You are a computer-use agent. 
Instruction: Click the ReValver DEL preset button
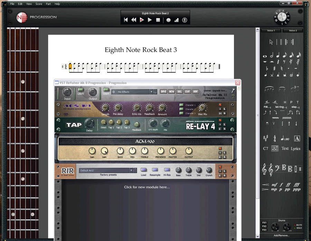180,91
